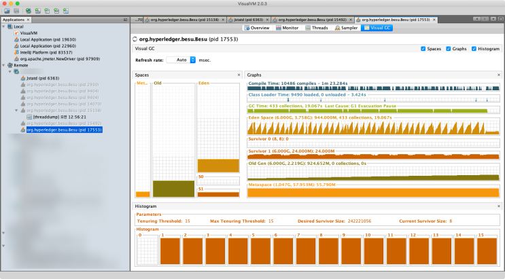This screenshot has width=505, height=279.
Task: Click the Old generation space bar
Action: tap(173, 189)
